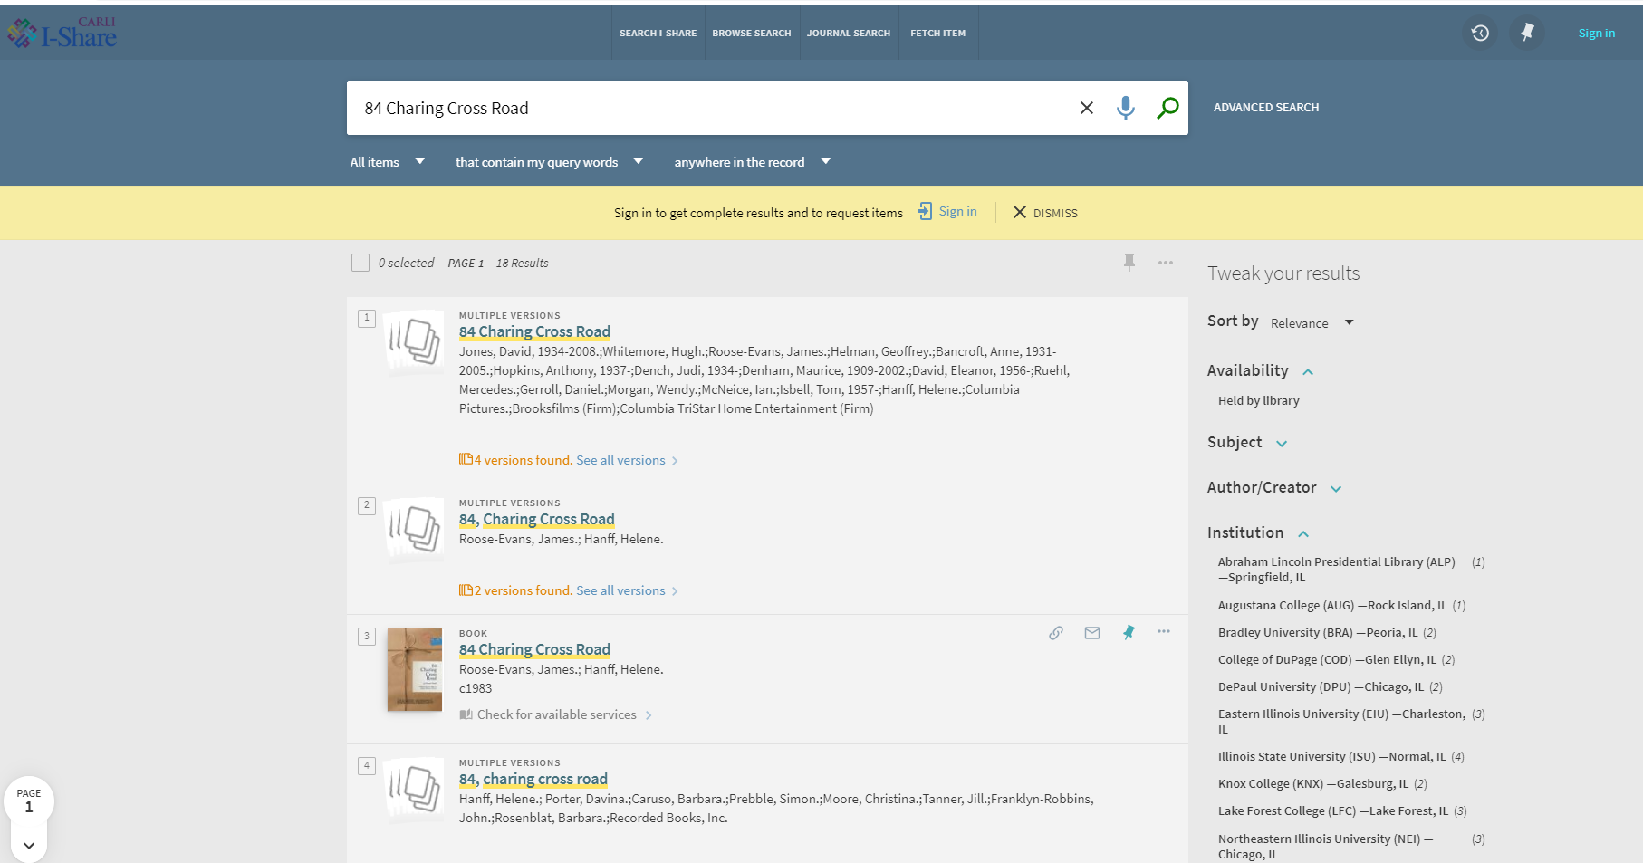
Task: Open the All items scope dropdown
Action: coord(387,162)
